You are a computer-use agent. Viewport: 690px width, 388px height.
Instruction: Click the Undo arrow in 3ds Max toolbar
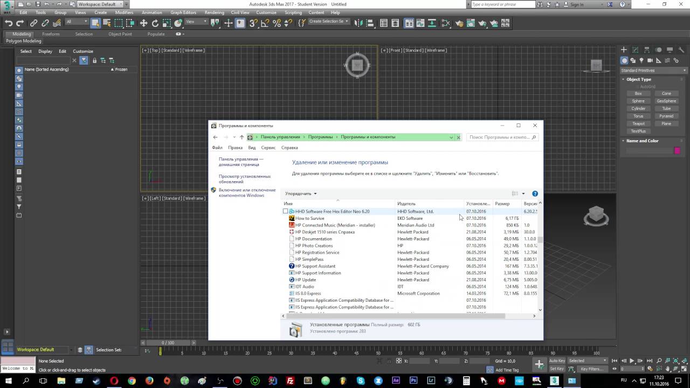[9, 23]
